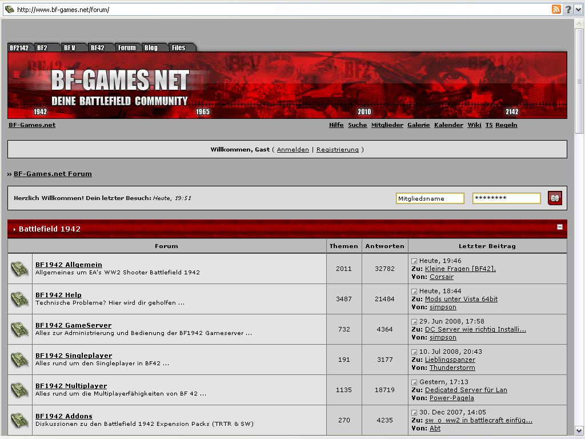Click the Registrierung link
The image size is (585, 439).
click(338, 150)
